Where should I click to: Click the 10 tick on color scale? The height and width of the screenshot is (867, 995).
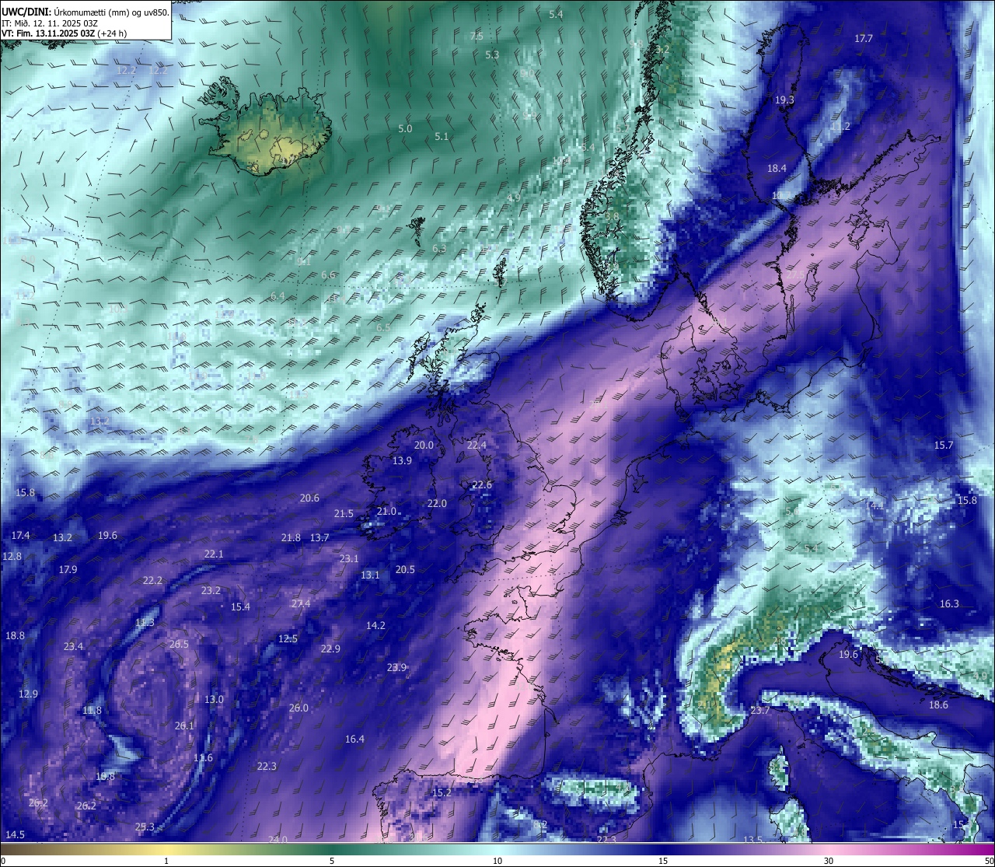497,861
